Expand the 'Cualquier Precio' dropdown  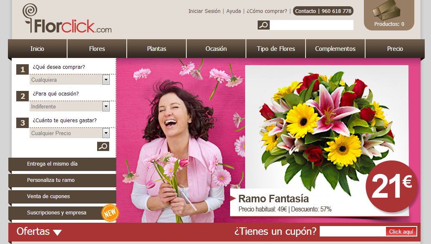[106, 133]
